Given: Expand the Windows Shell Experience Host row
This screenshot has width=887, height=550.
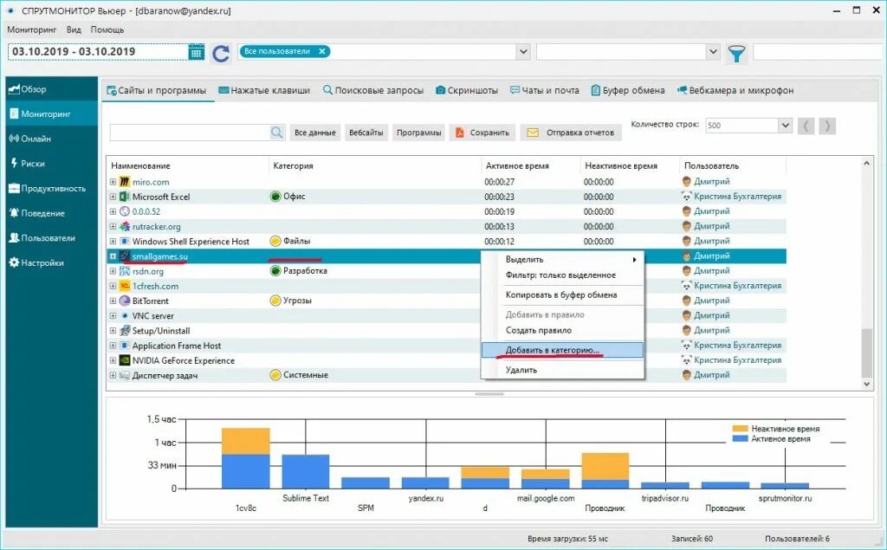Looking at the screenshot, I should [113, 241].
